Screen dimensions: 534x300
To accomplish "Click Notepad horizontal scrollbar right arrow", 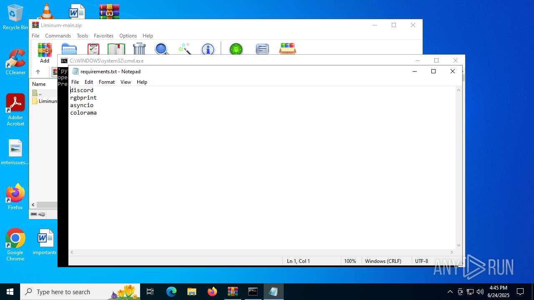I will [451, 252].
